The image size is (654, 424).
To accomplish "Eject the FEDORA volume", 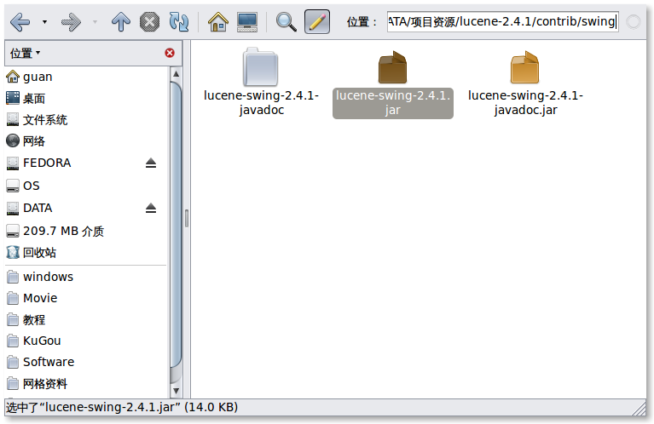I will (x=151, y=163).
